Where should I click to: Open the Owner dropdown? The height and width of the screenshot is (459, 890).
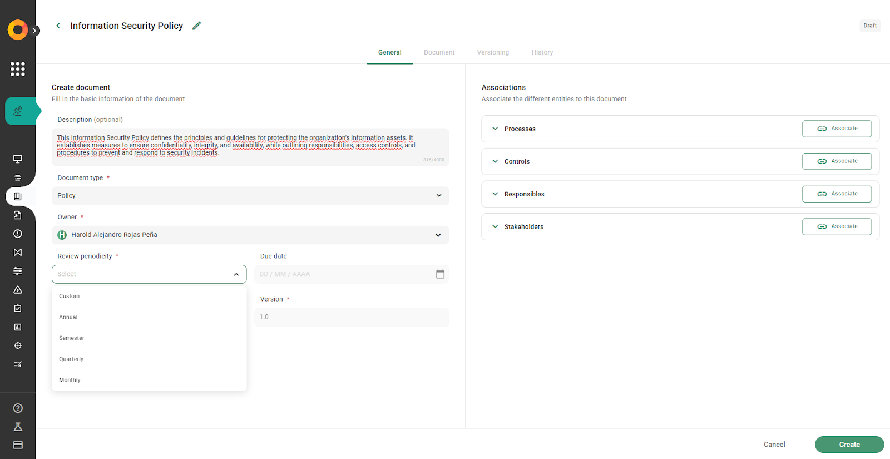tap(250, 235)
